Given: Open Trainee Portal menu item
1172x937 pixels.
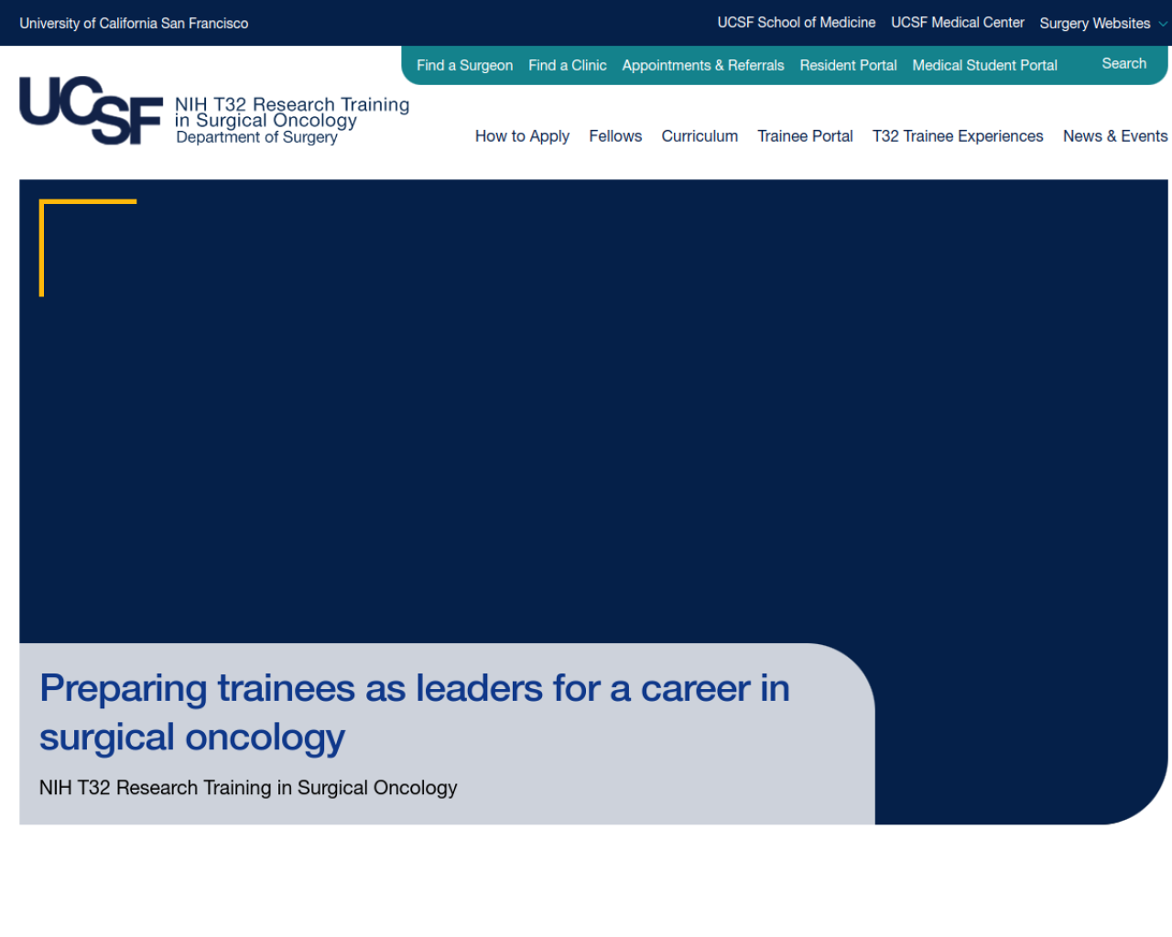Looking at the screenshot, I should coord(805,136).
